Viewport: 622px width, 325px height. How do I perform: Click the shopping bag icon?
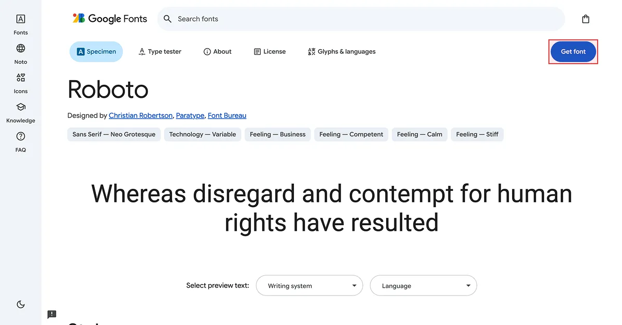point(586,19)
